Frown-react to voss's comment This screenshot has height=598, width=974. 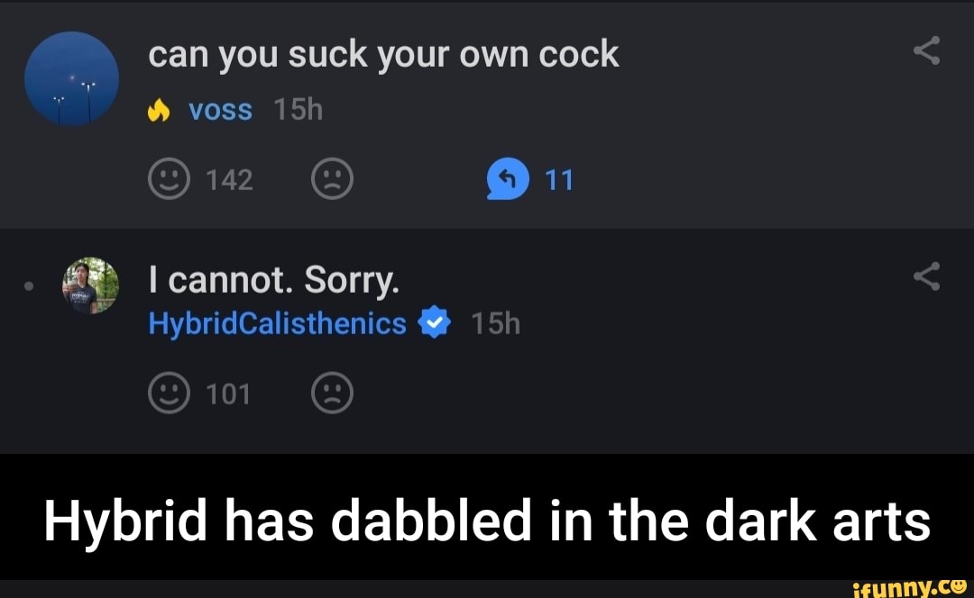point(332,178)
